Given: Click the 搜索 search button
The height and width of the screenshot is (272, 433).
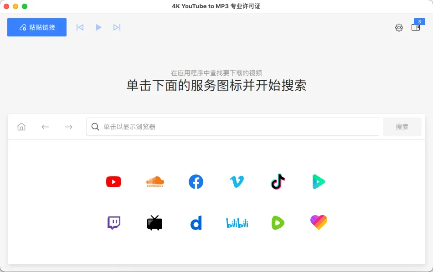Looking at the screenshot, I should click(402, 127).
